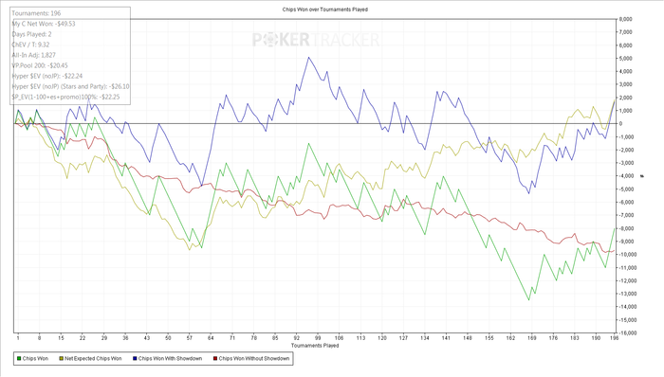Screen dimensions: 664x377
Task: Click the 'All-In Adj: 1,827' stat
Action: coord(33,55)
